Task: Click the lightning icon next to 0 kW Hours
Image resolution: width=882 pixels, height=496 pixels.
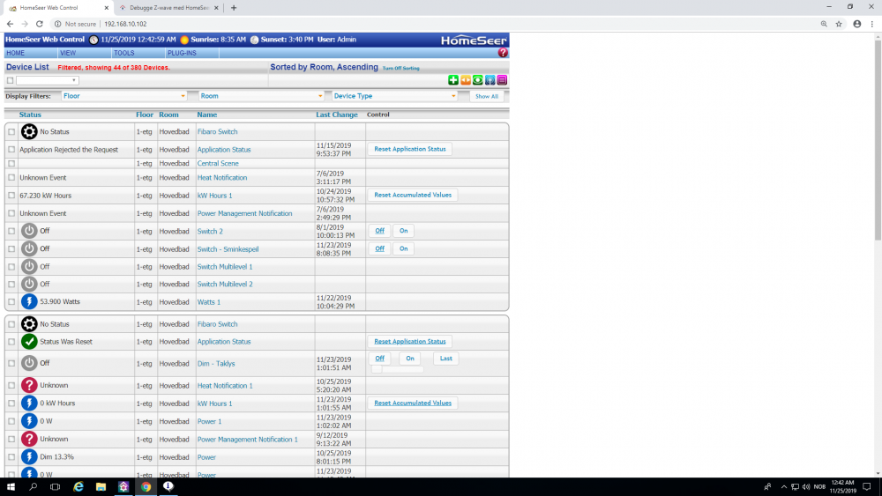Action: [x=29, y=403]
